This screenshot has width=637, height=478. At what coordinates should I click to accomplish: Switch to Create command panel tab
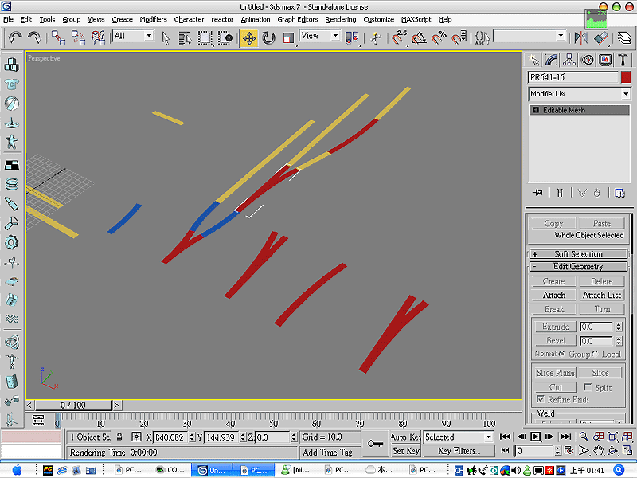pyautogui.click(x=533, y=61)
